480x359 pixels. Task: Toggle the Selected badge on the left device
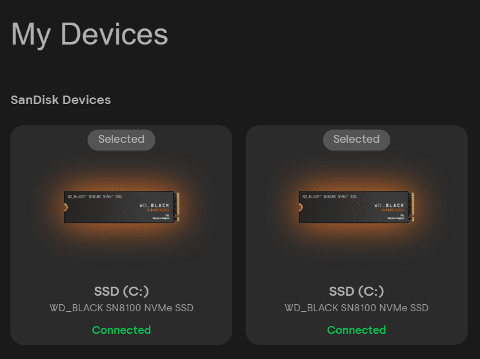point(121,139)
